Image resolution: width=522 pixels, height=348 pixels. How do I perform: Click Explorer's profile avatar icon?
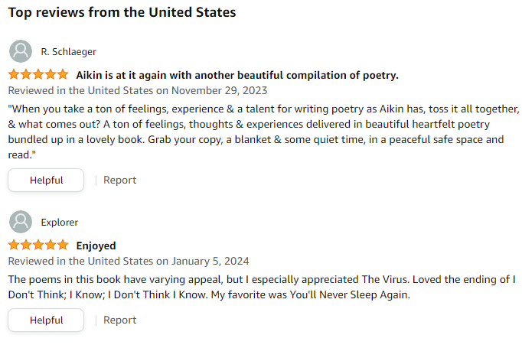(x=21, y=222)
